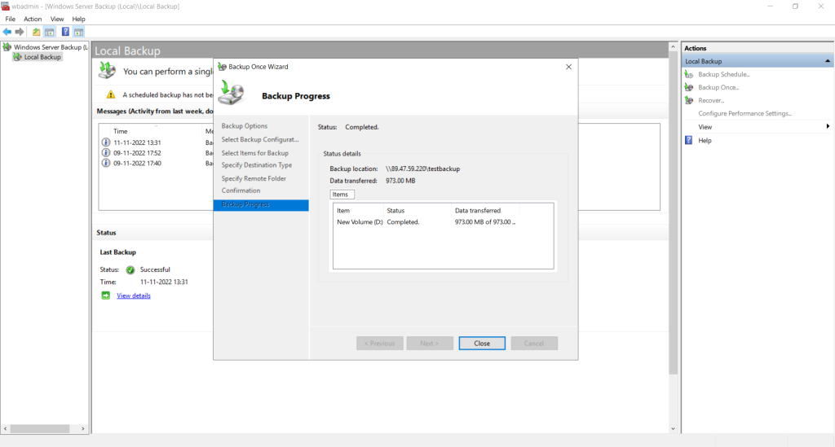This screenshot has height=447, width=835.
Task: Click info icon on 09-11-2022 17:52 row
Action: 105,153
